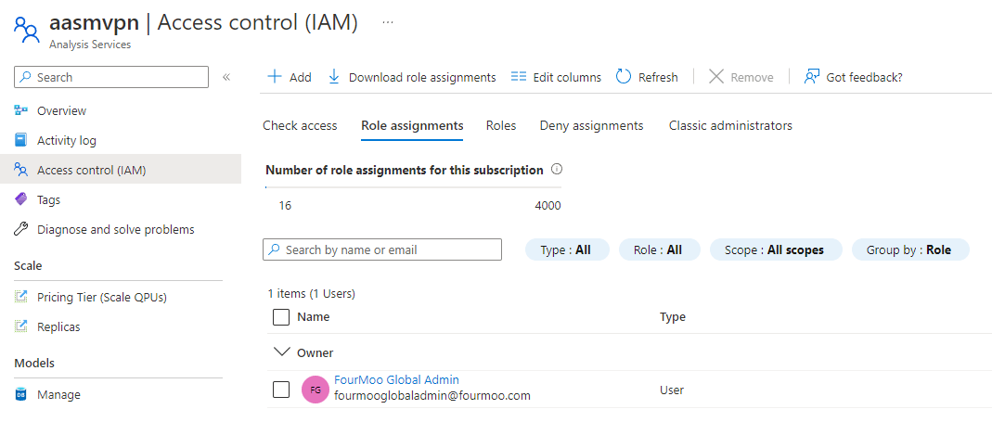The image size is (992, 422).
Task: Open the Group by : Role filter
Action: pyautogui.click(x=909, y=249)
